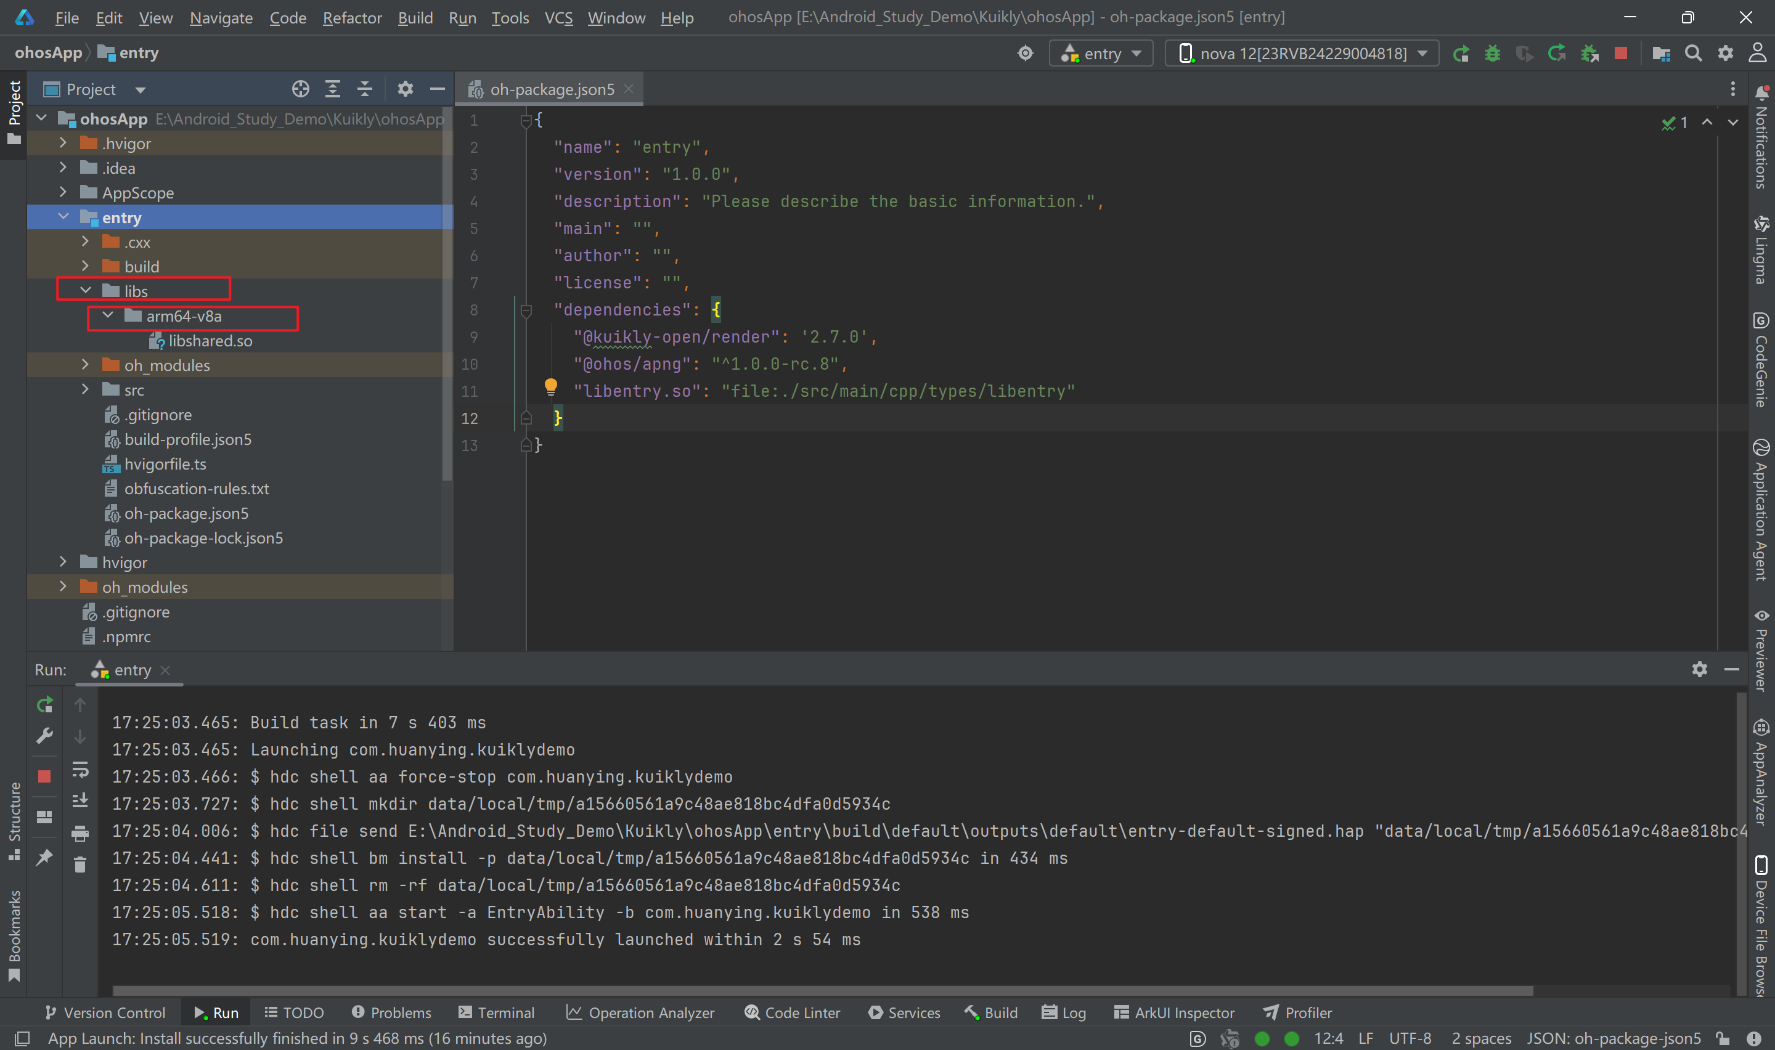Screen dimensions: 1775x1050
Task: Open the entry run configuration dropdown
Action: click(1101, 54)
